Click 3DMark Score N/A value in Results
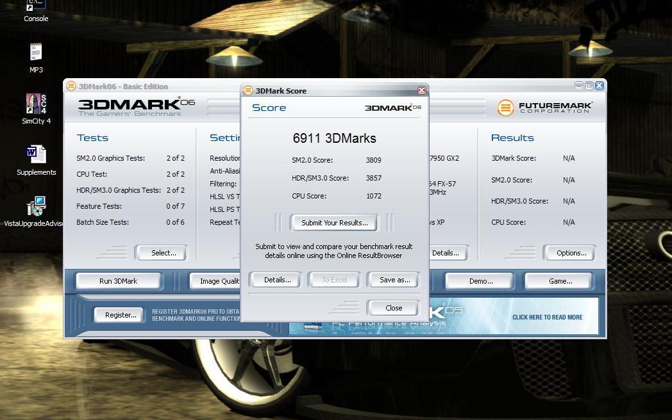The image size is (672, 420). [569, 158]
